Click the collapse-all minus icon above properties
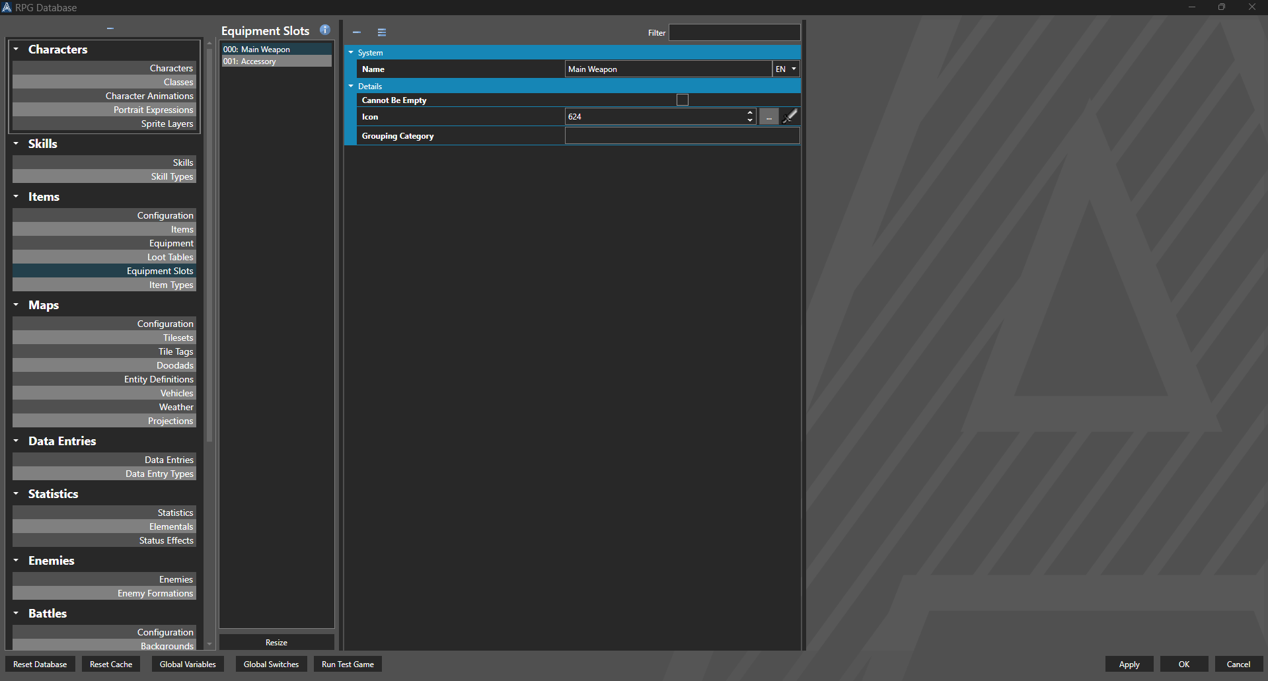The width and height of the screenshot is (1268, 681). pos(357,32)
